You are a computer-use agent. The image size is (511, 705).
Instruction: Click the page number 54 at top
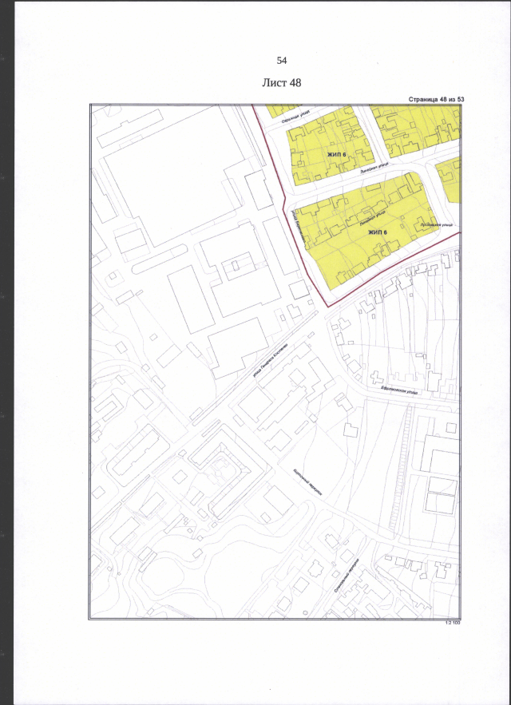[x=281, y=61]
